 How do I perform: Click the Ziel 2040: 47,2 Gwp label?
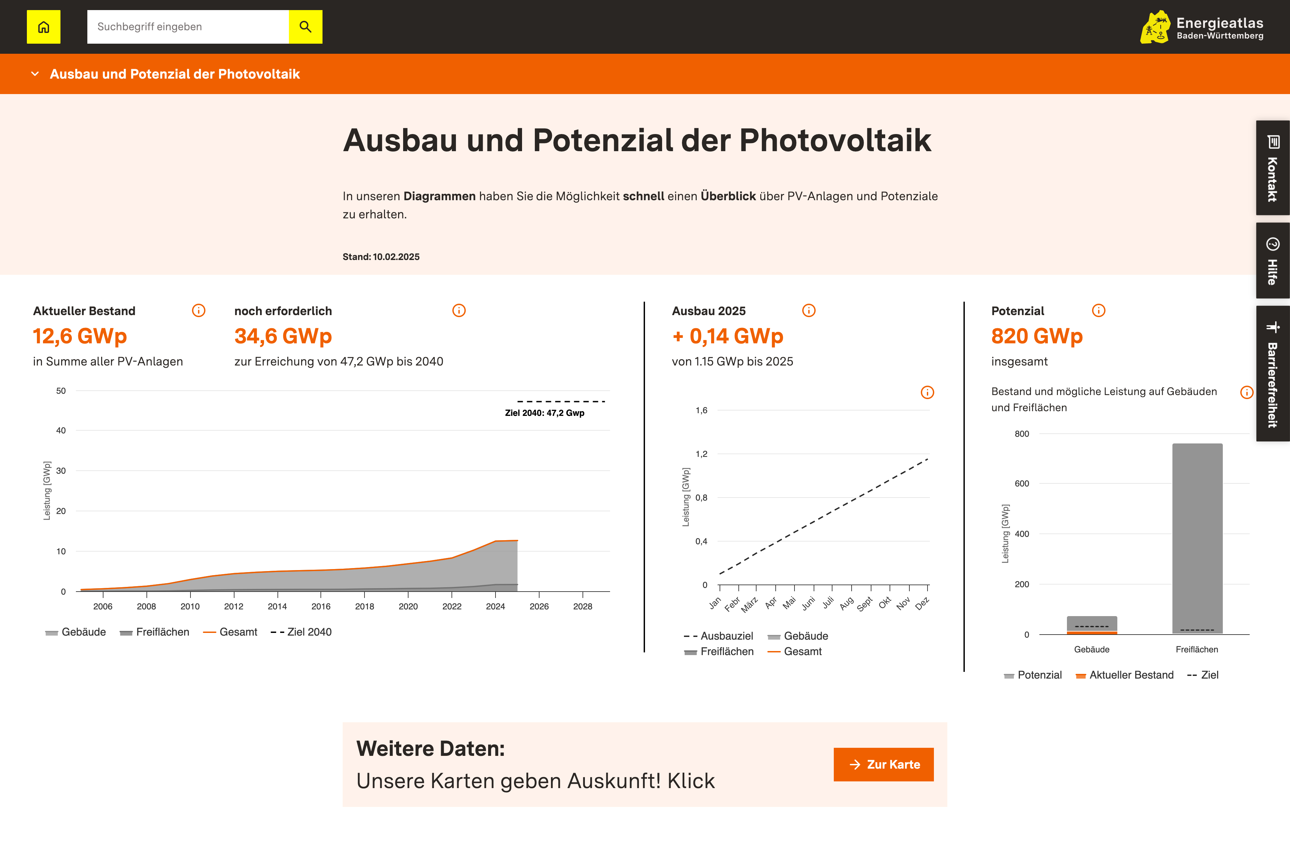click(x=545, y=413)
